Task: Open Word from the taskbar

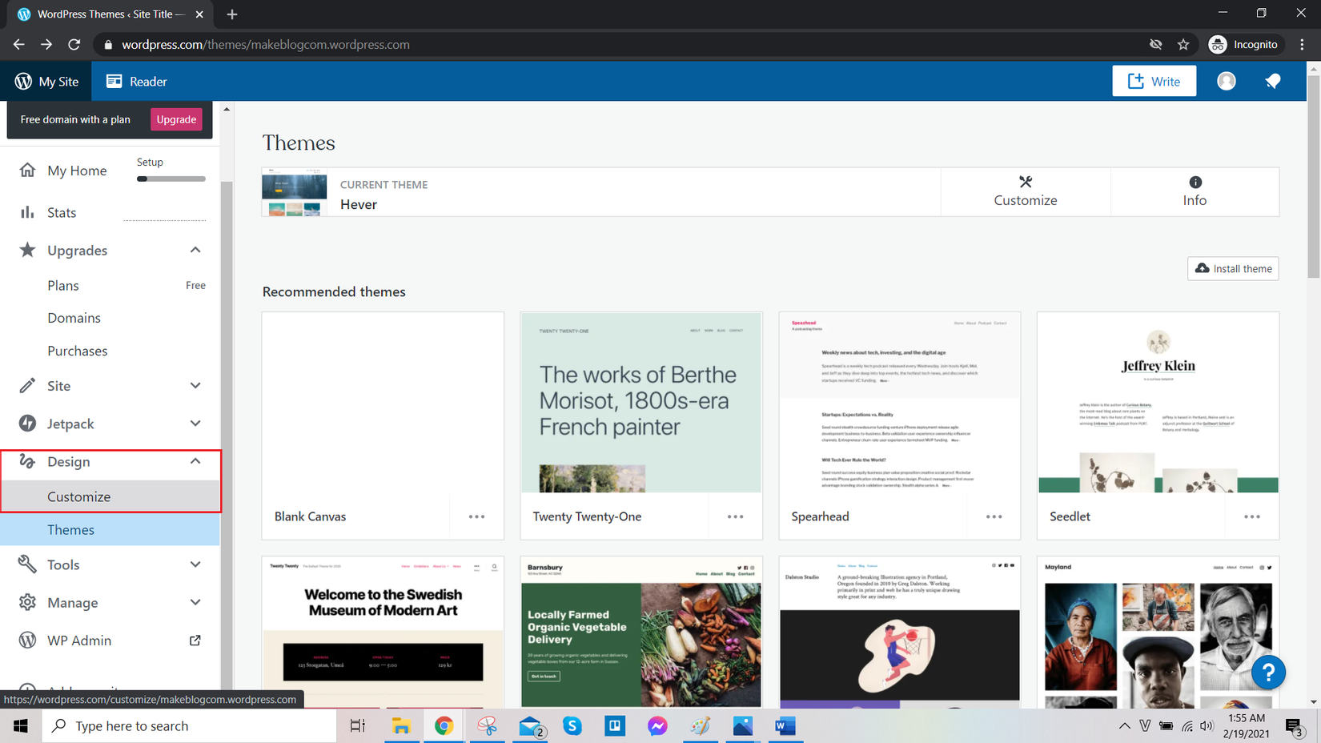Action: [x=785, y=726]
